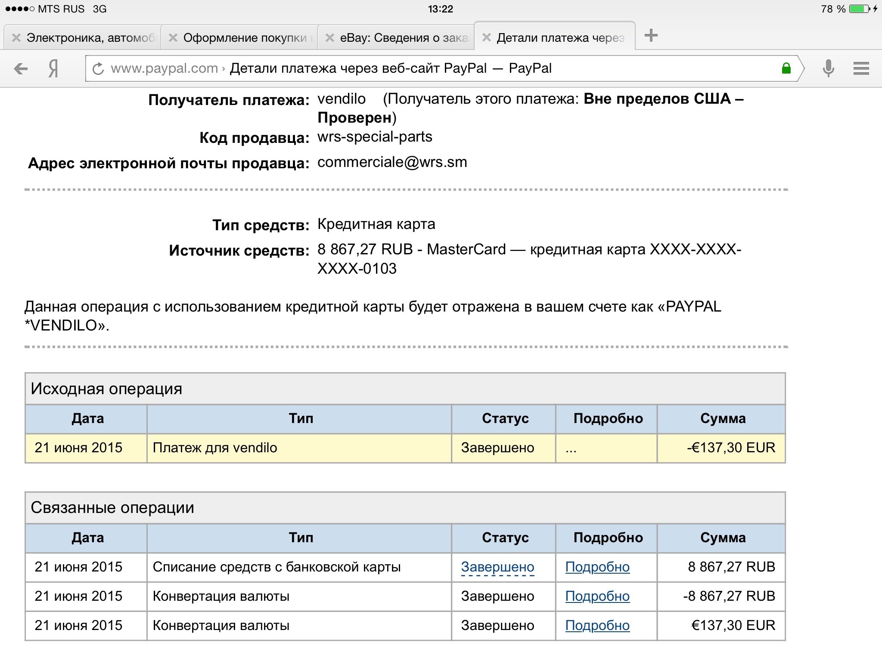
Task: Open Подробно for card charge row
Action: coord(597,567)
